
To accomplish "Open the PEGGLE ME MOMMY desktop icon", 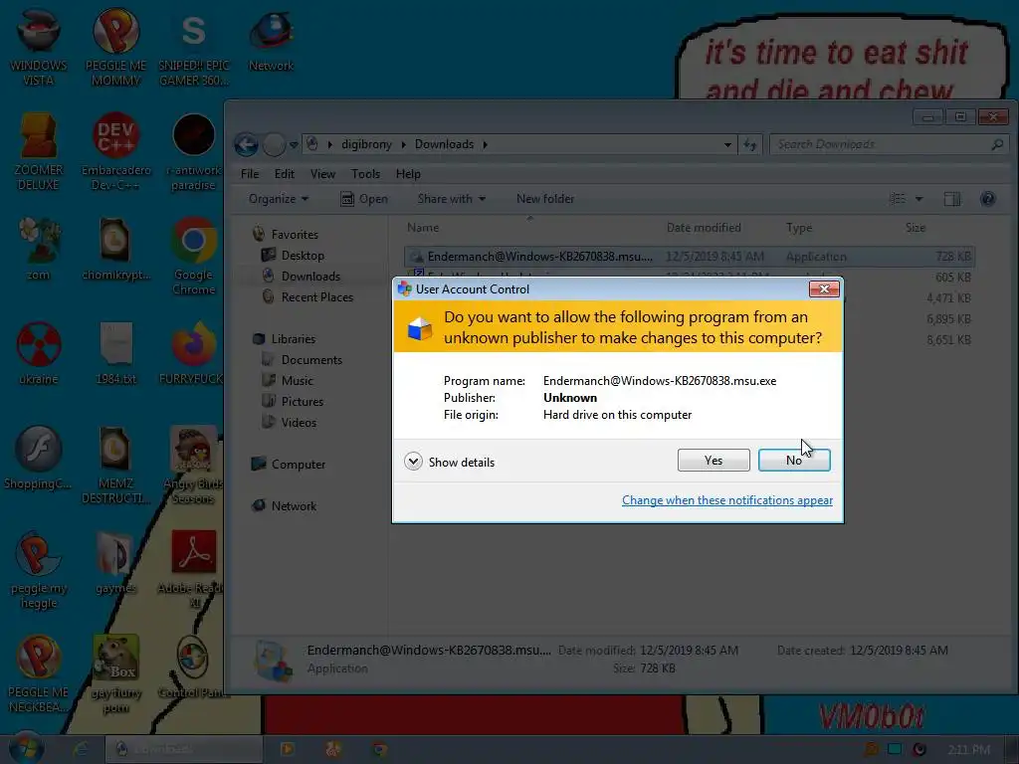I will pos(115,46).
